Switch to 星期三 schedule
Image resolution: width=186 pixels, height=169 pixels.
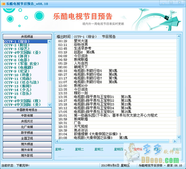point(99,149)
